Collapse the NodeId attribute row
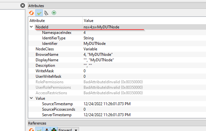206x131 pixels. pyautogui.click(x=31, y=27)
